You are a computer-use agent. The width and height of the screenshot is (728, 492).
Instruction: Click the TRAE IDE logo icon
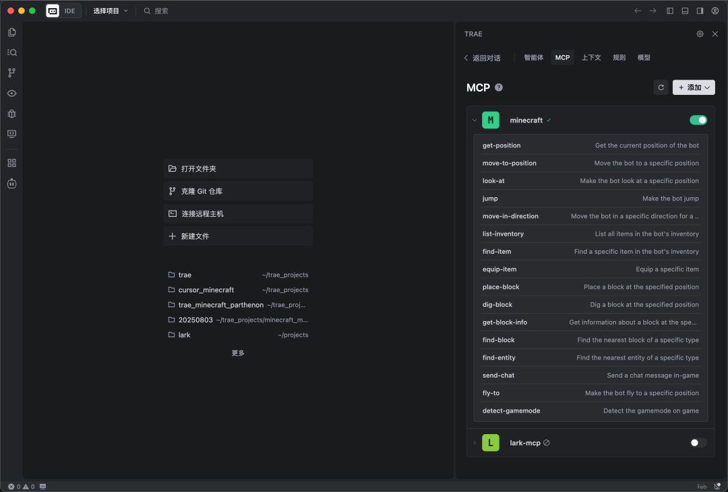coord(53,11)
